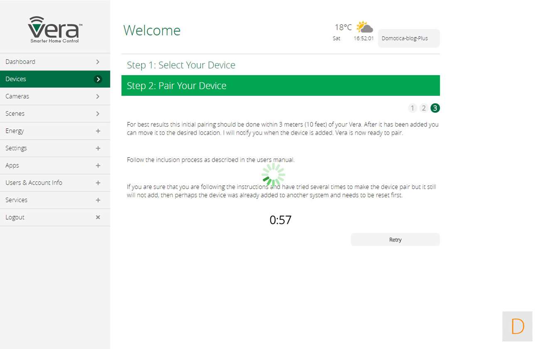Click the circled arrow beside Devices
540x349 pixels.
pyautogui.click(x=98, y=79)
